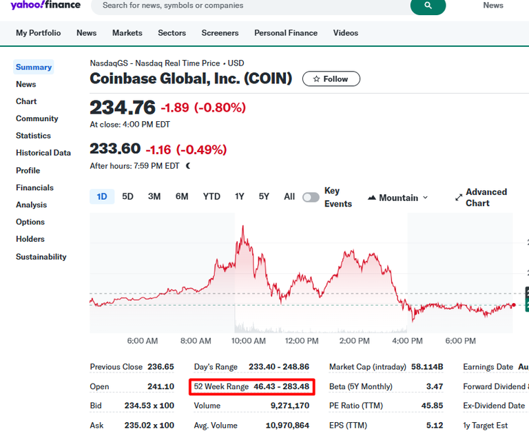
Task: Click the Volume value 9,271,170
Action: pos(290,406)
